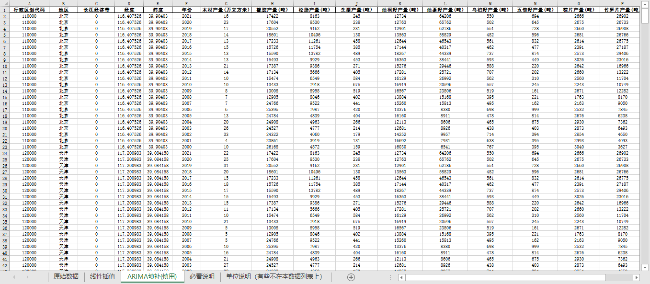The height and width of the screenshot is (284, 650).
Task: Click the 经度 header cell
Action: coord(129,10)
